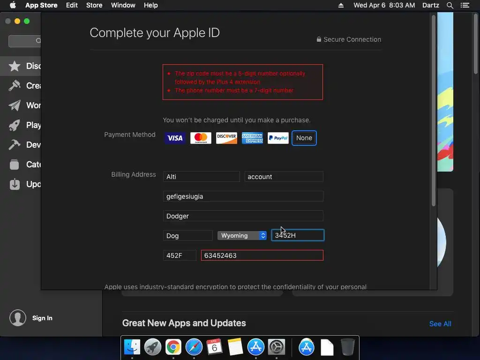Open Spotlight search magnifier icon
This screenshot has width=480, height=360.
pyautogui.click(x=450, y=5)
